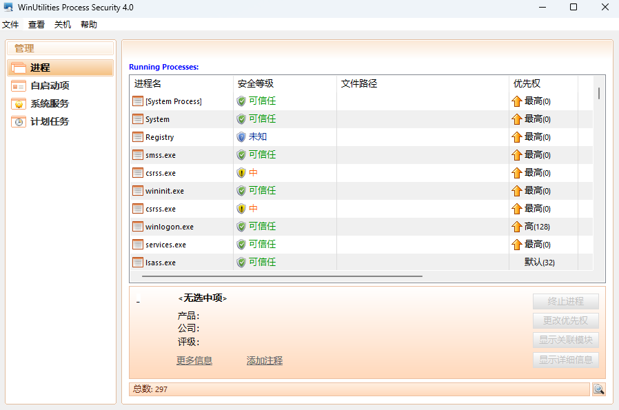This screenshot has width=619, height=410.
Task: Select the lsass.exe process row
Action: pos(161,263)
